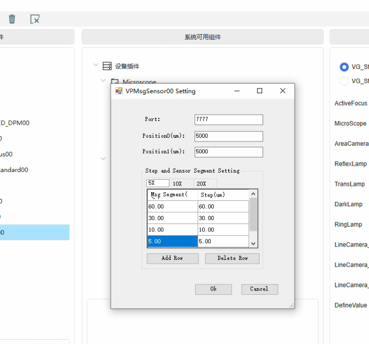Click the VPMsgSensor00 Setting window icon
This screenshot has height=344, width=369.
[x=119, y=91]
